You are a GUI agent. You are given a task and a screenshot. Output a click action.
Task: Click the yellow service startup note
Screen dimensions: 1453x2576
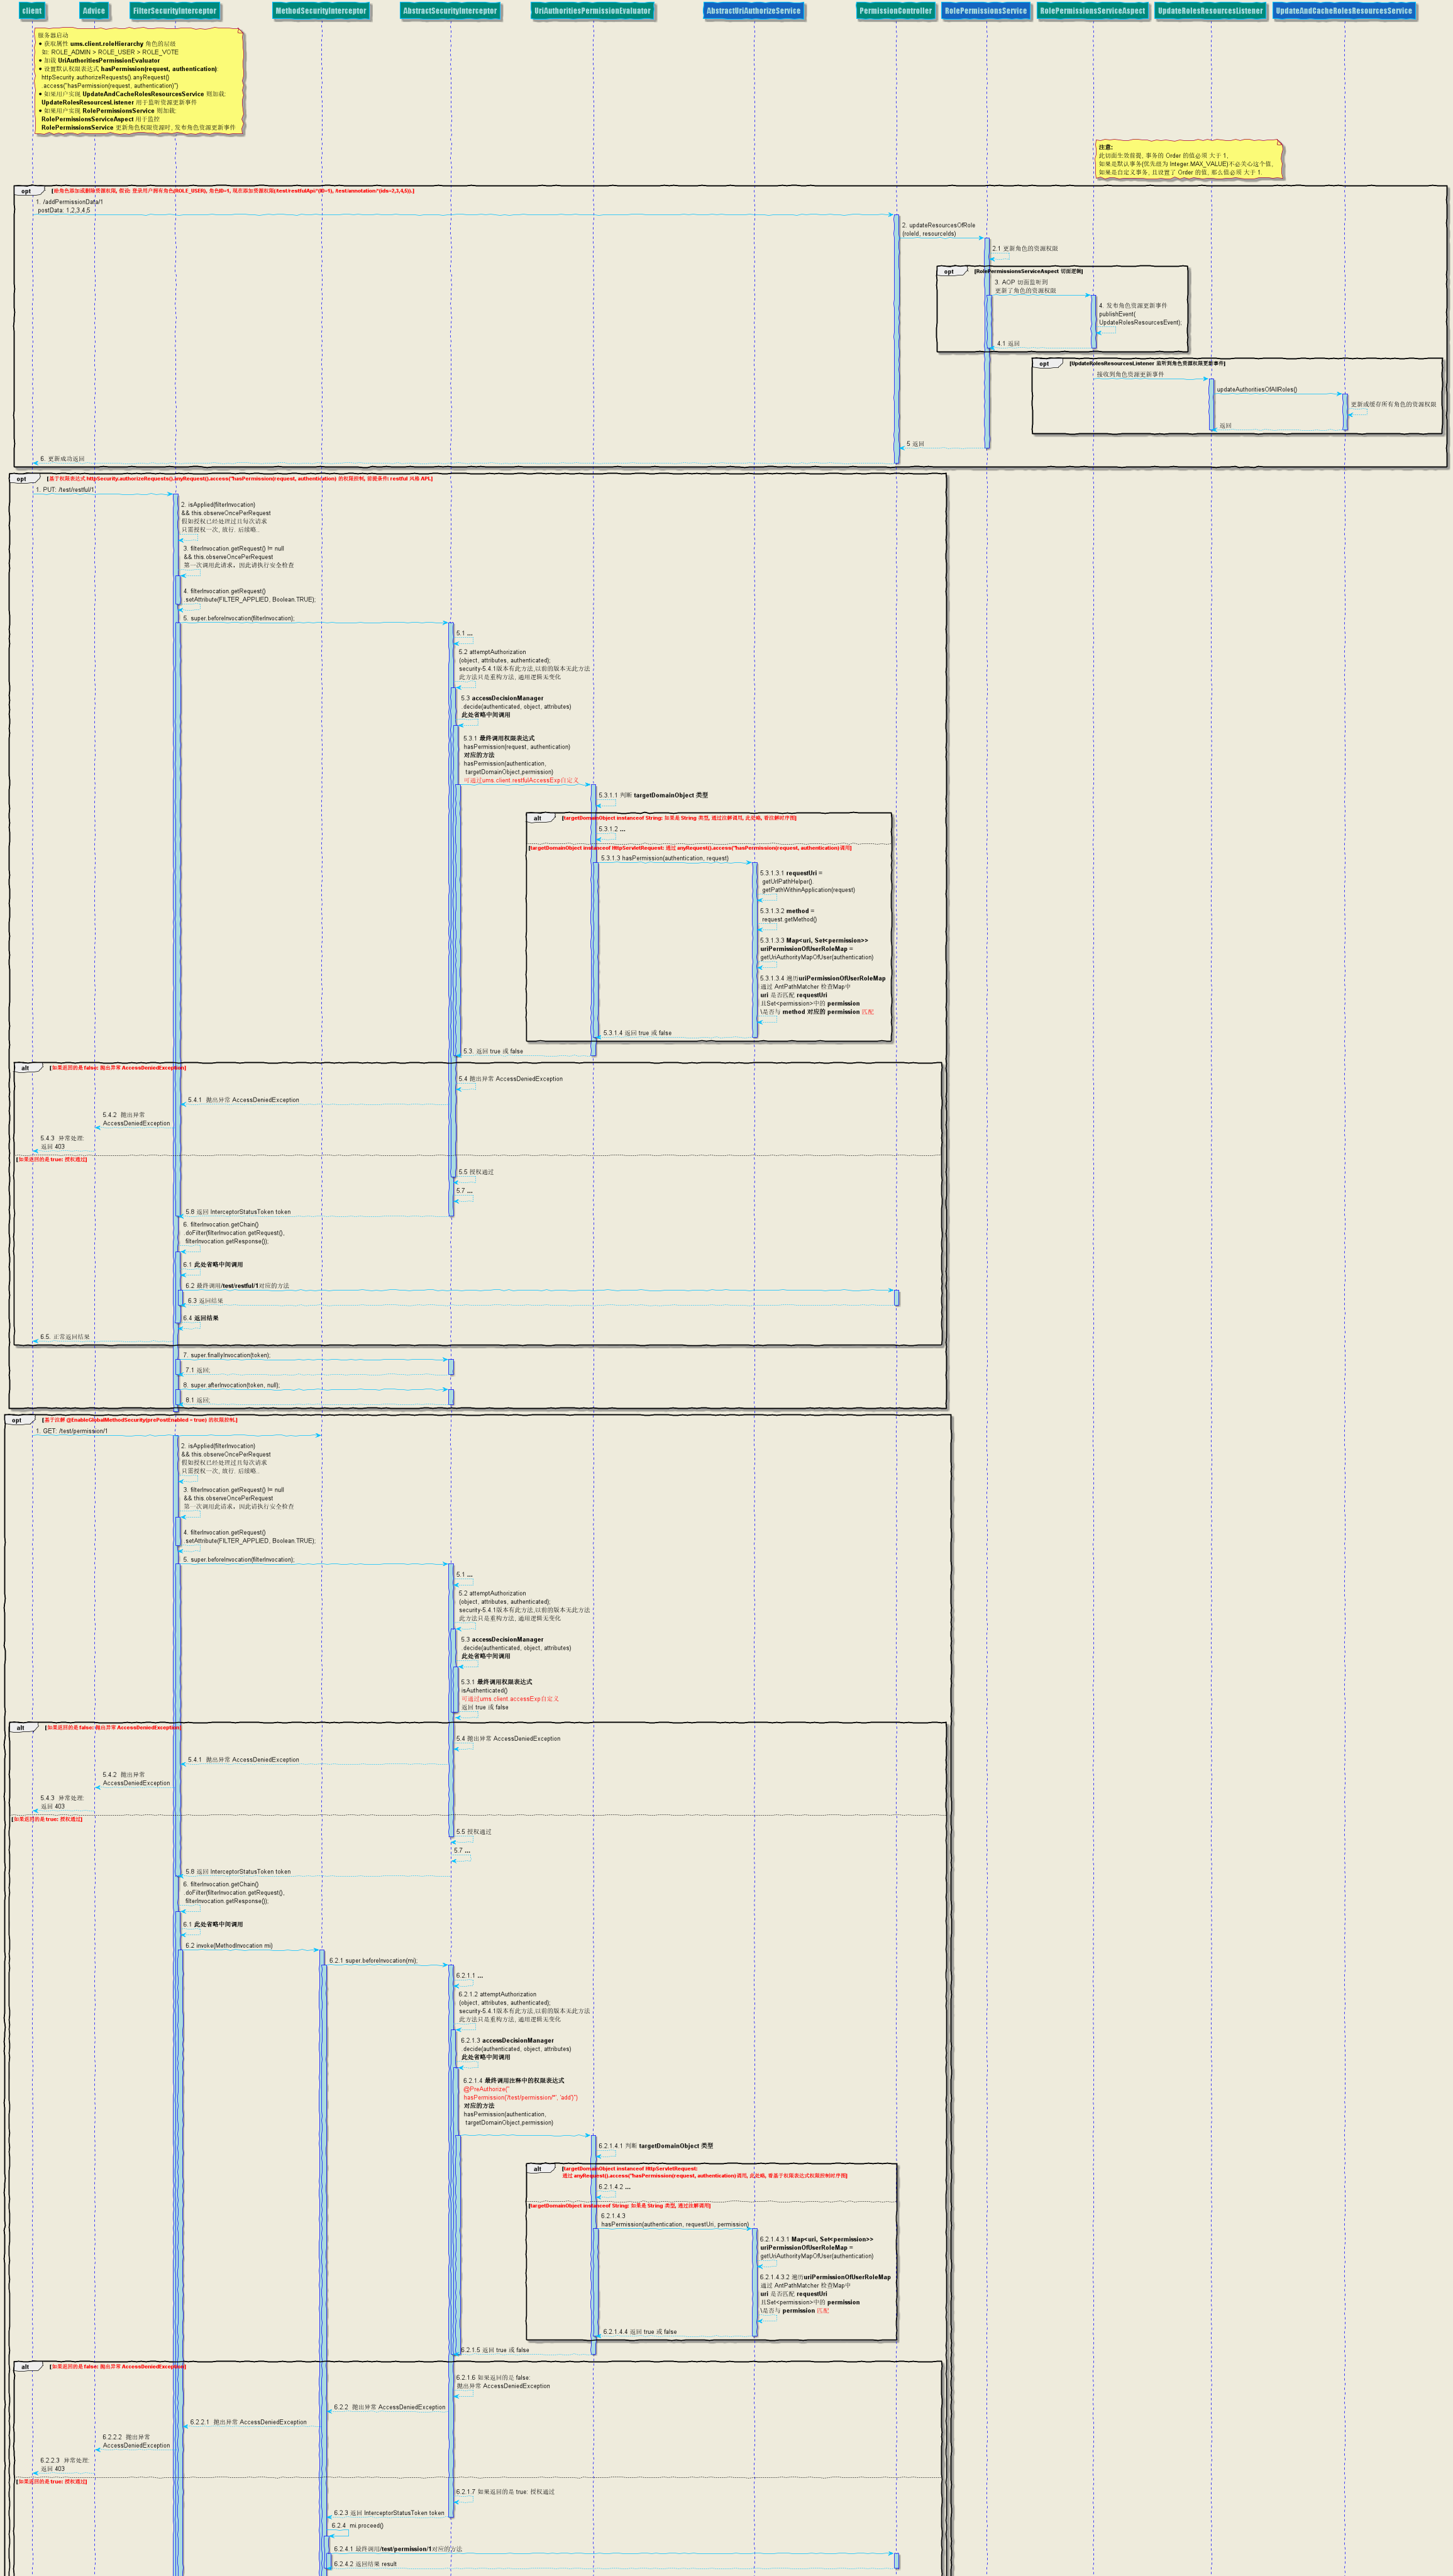(139, 82)
